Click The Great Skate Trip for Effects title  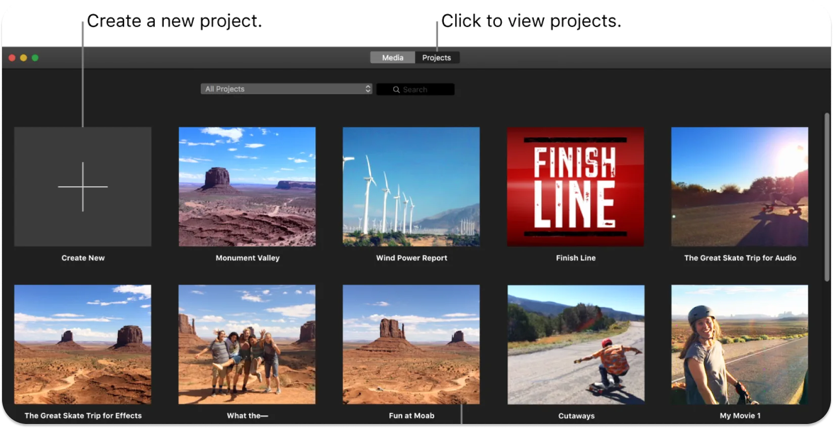click(83, 416)
